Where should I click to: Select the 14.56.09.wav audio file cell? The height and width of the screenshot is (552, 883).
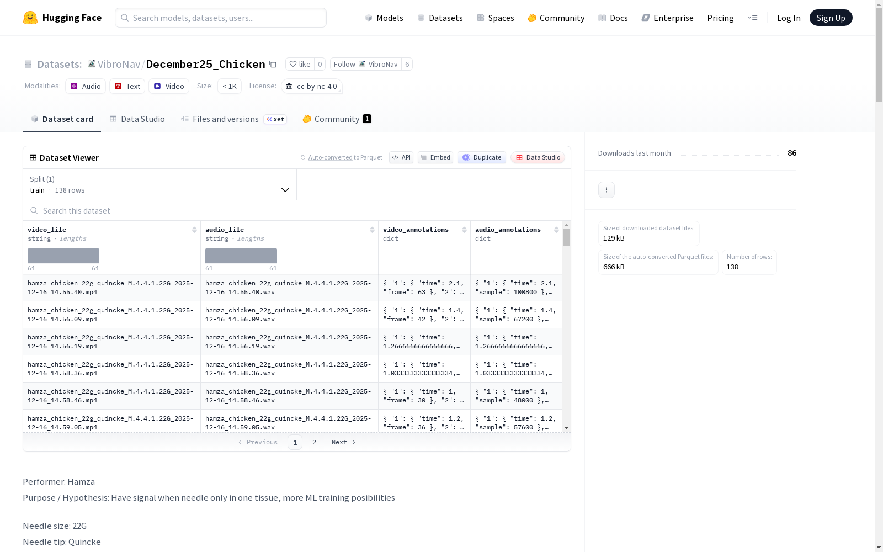click(289, 315)
